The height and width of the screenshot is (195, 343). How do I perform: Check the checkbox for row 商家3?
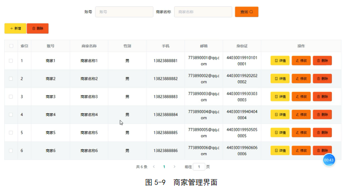11,97
